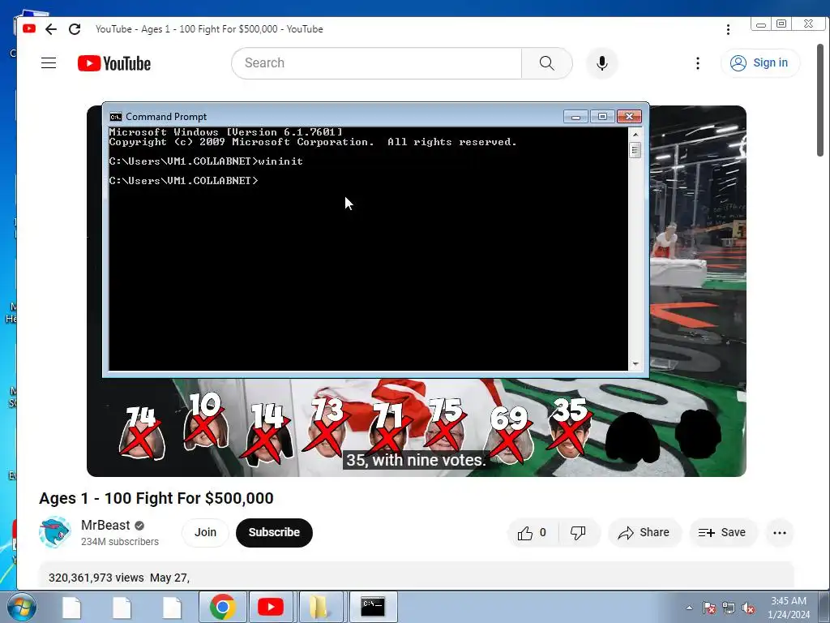Screen dimensions: 830x623
Task: Search with voice using microphone icon
Action: pyautogui.click(x=602, y=63)
